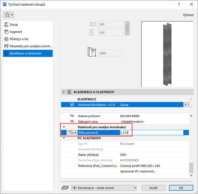Click the Třída pevnosti value input field
198x194 pixels.
tap(152, 133)
